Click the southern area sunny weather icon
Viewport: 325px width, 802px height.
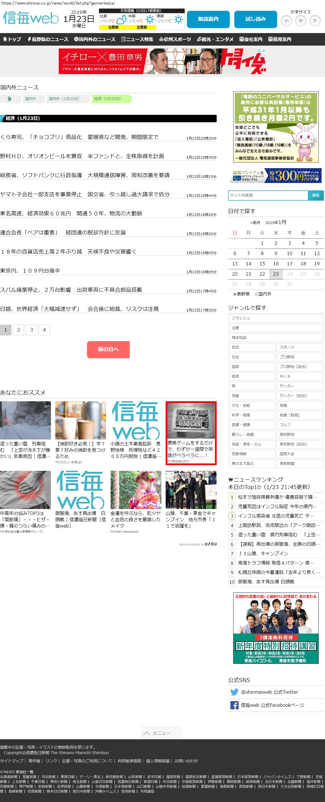click(178, 20)
